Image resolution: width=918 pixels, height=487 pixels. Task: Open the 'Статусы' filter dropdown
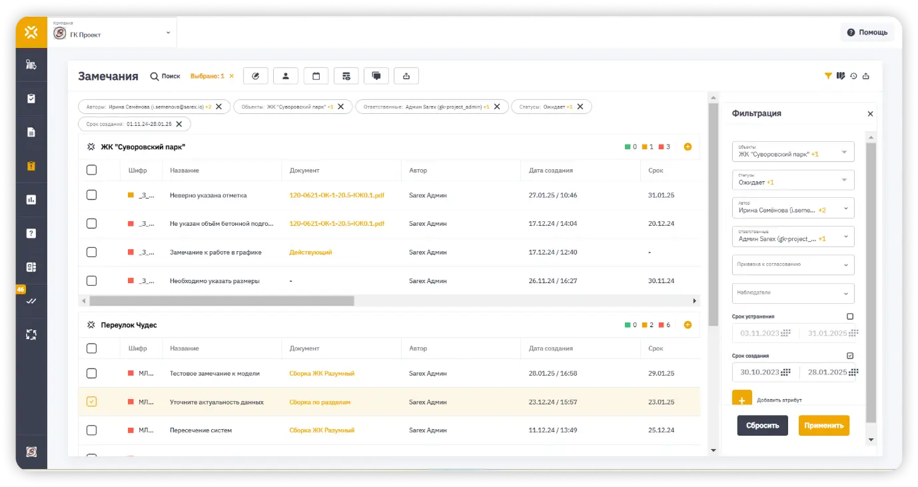click(793, 179)
